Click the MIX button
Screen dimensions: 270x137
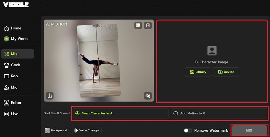click(249, 130)
